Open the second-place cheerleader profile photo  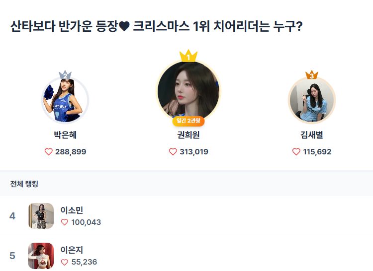click(x=65, y=101)
